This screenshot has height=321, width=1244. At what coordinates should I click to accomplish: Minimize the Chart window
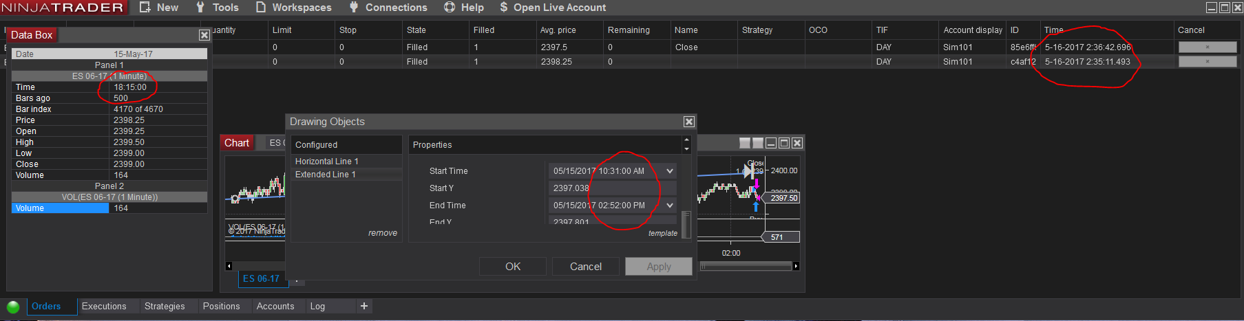[771, 143]
